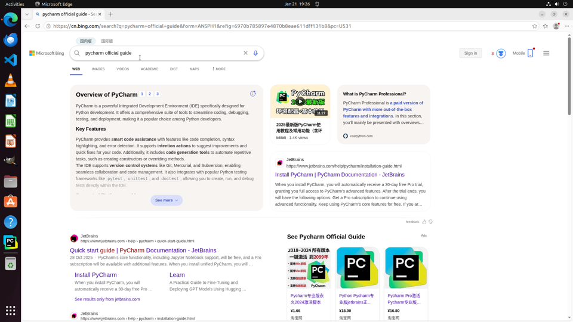Open Bing Mobile phone icon

point(530,53)
